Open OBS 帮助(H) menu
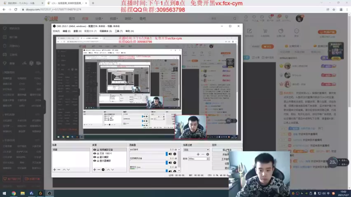 point(129,31)
